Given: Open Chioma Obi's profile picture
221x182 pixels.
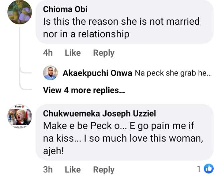Looking at the screenshot, I should click(20, 12).
